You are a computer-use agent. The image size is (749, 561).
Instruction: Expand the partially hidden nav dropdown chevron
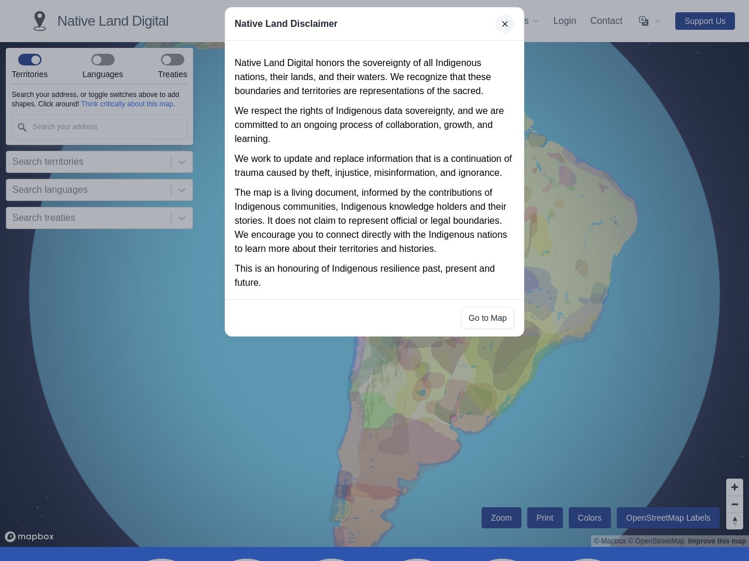536,21
